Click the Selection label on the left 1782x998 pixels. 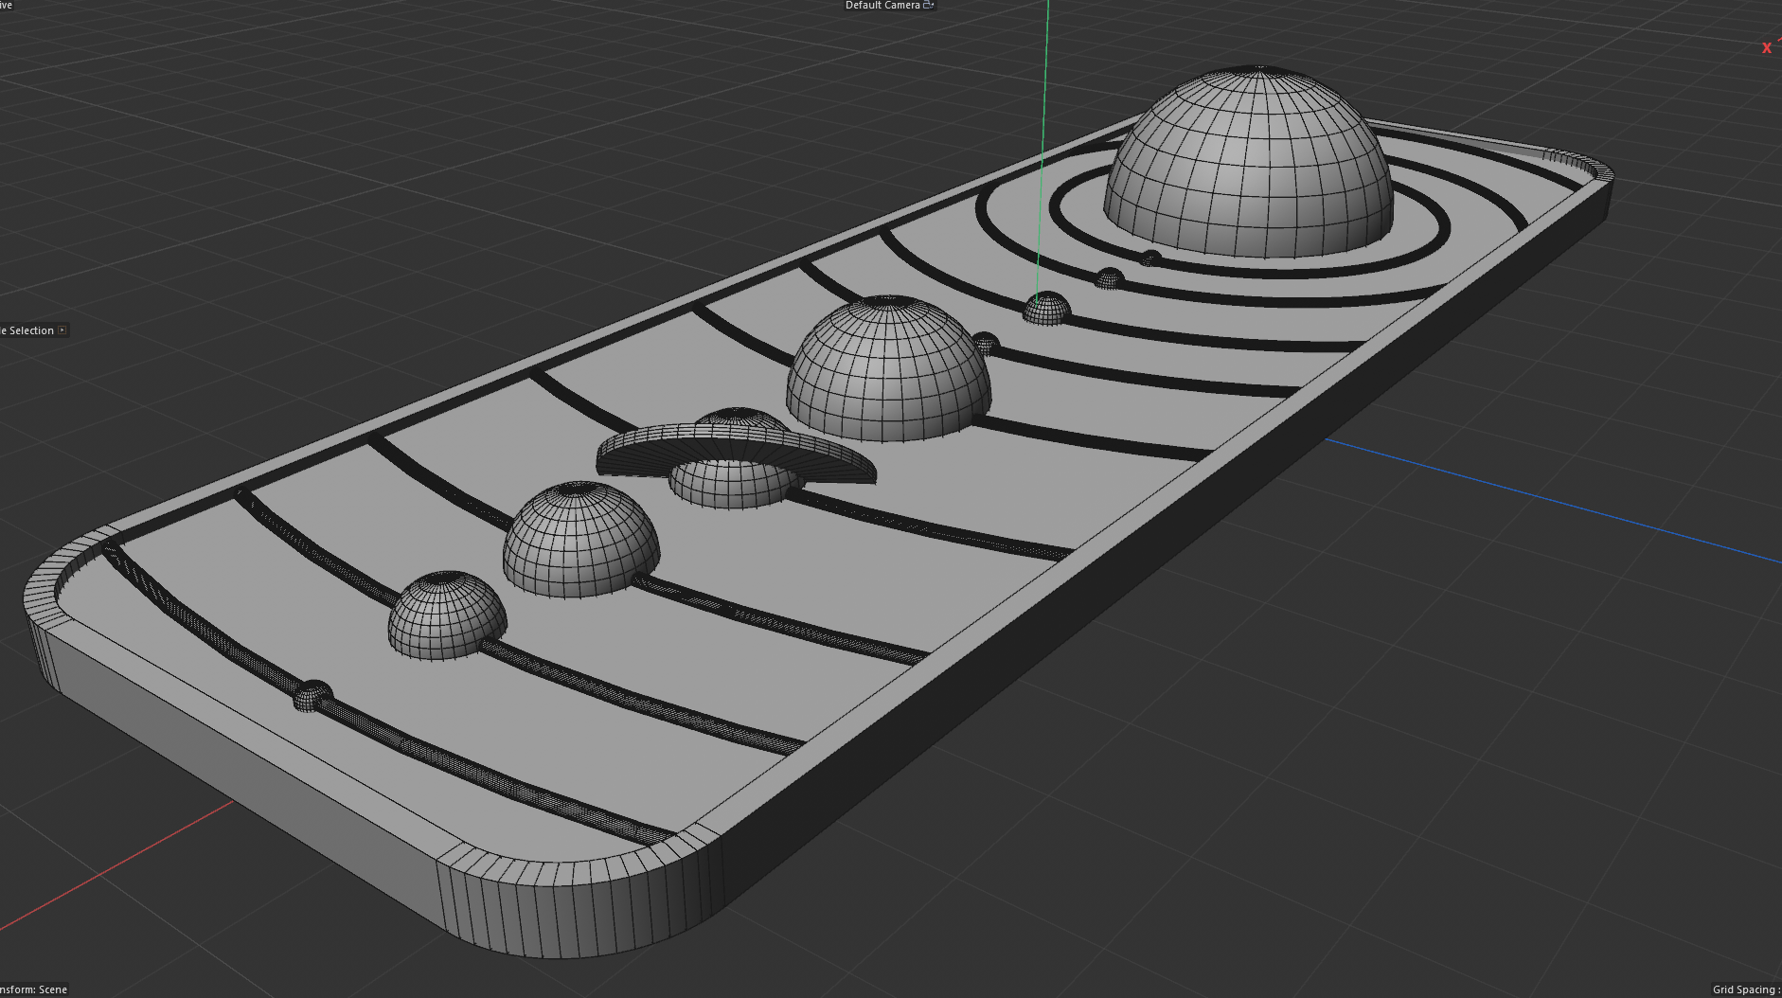point(27,330)
